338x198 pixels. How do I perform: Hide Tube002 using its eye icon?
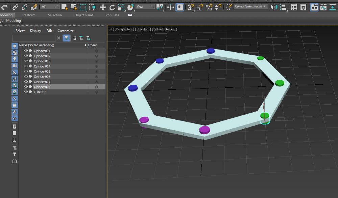coord(26,92)
